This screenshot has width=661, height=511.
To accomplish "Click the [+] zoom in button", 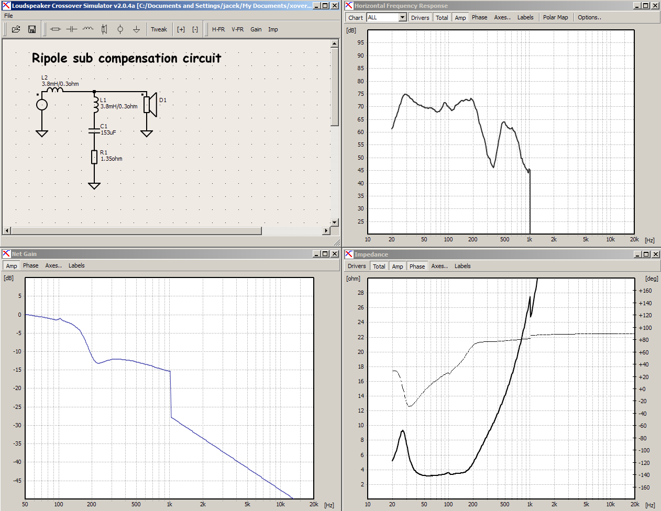I will pos(181,29).
